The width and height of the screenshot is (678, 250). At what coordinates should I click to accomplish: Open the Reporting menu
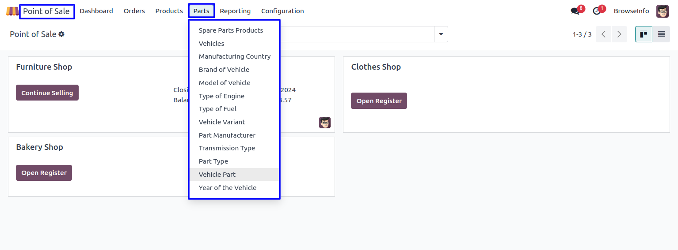click(235, 11)
